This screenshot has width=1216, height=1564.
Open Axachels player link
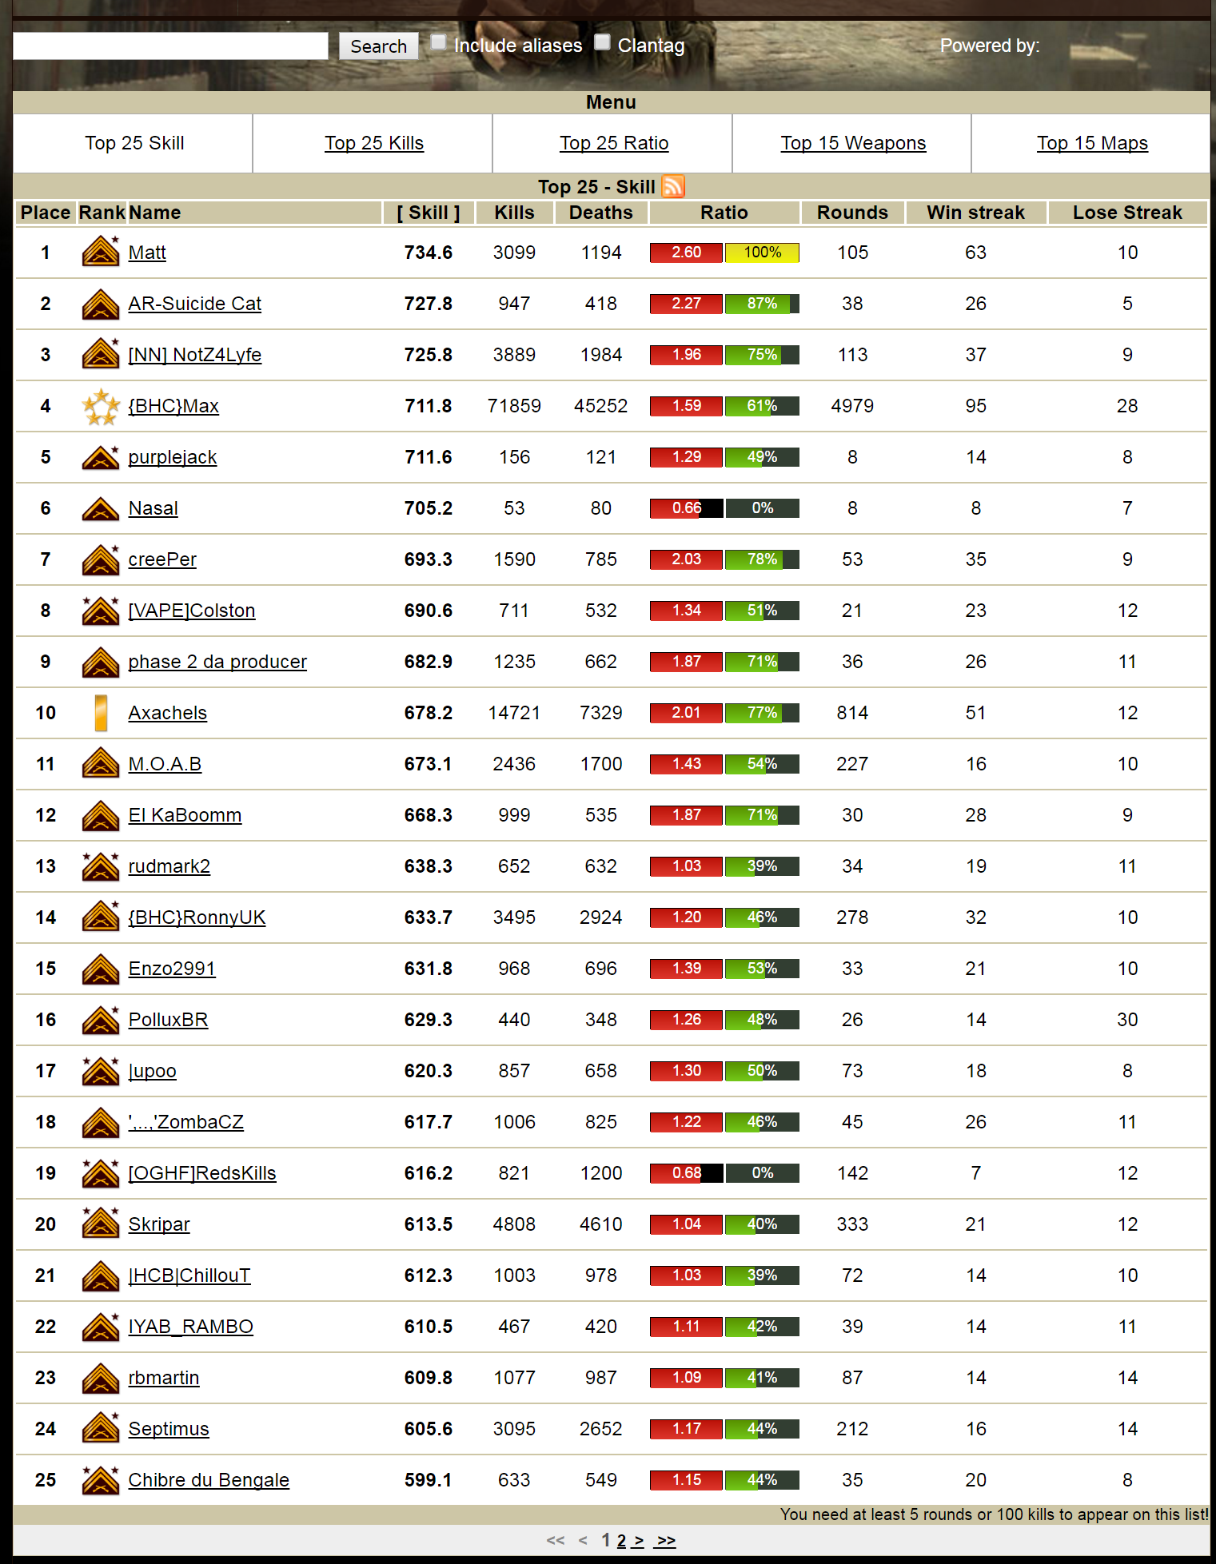click(x=167, y=713)
